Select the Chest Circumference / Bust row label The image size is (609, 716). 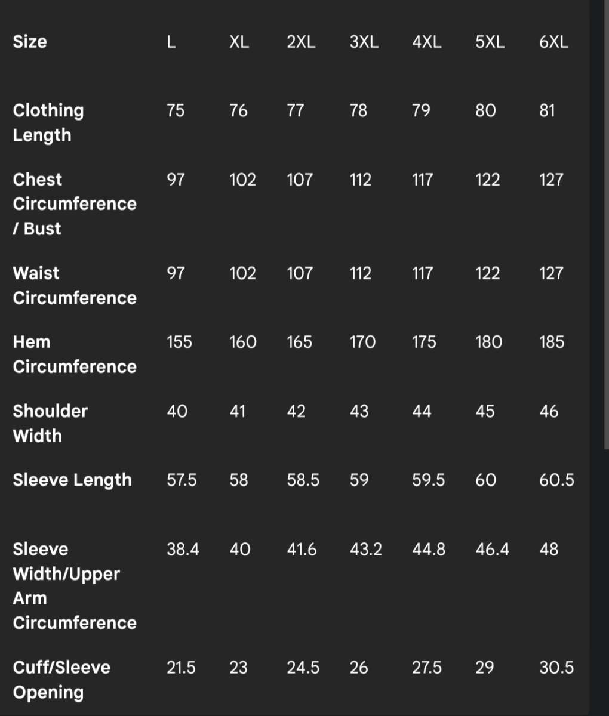click(75, 203)
